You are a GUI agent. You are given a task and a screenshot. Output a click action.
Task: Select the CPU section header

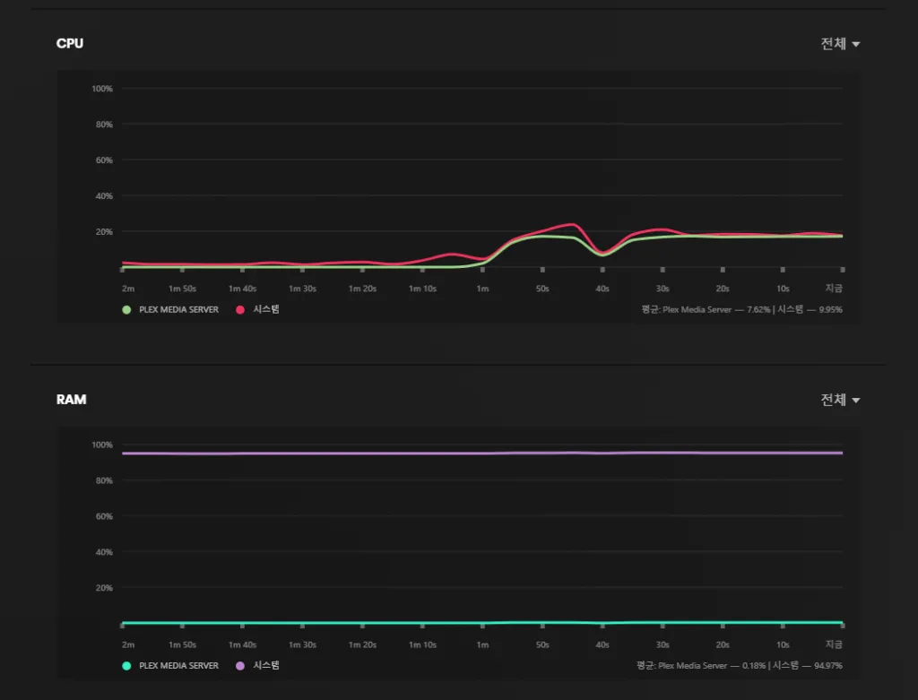pos(70,43)
